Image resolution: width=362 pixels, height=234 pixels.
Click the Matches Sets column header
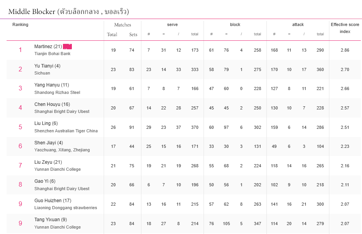[133, 35]
